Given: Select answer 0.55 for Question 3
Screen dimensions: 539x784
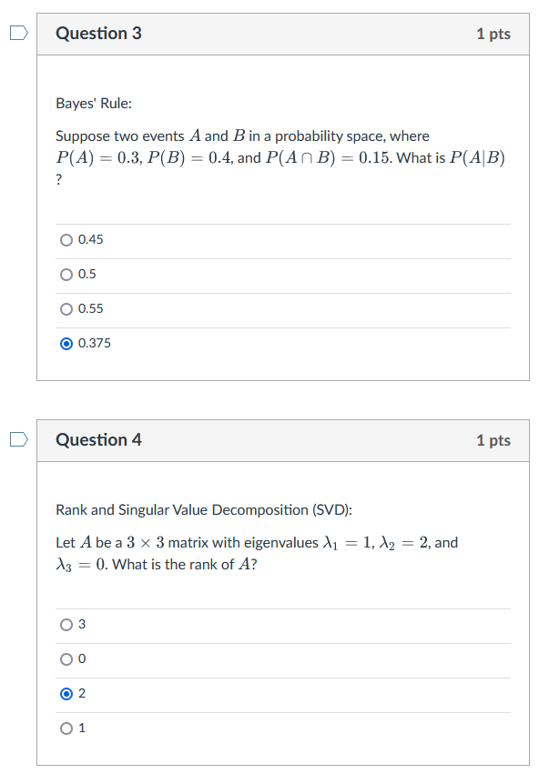Looking at the screenshot, I should pyautogui.click(x=66, y=308).
